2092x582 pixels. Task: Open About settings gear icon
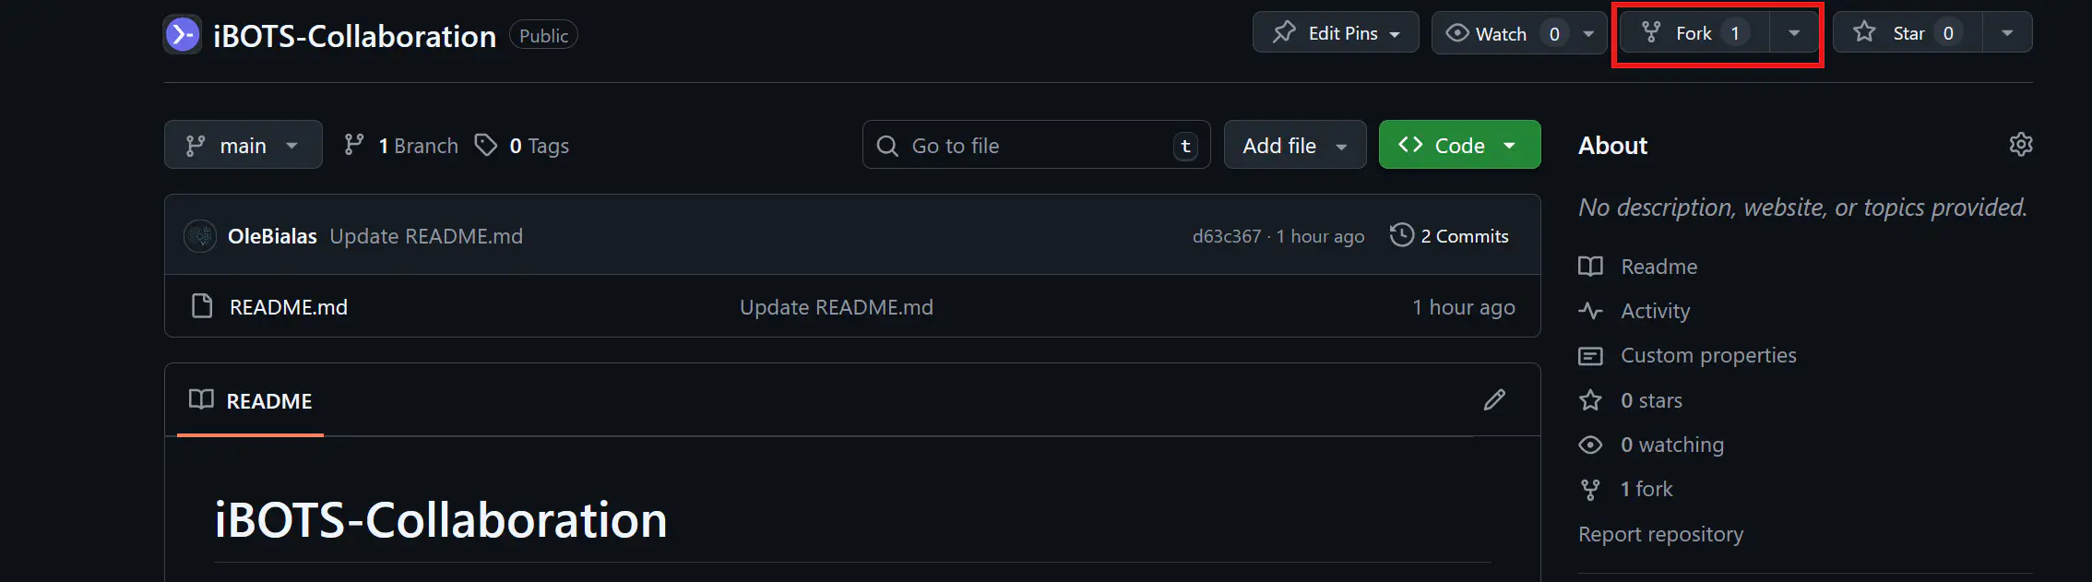tap(2020, 145)
